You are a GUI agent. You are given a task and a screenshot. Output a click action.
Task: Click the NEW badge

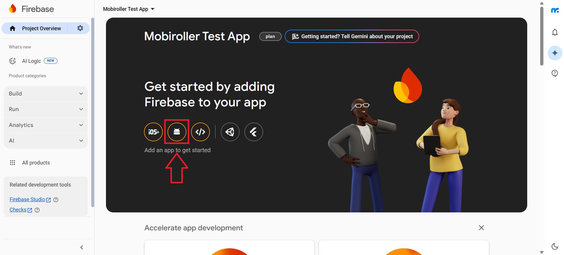[x=51, y=61]
